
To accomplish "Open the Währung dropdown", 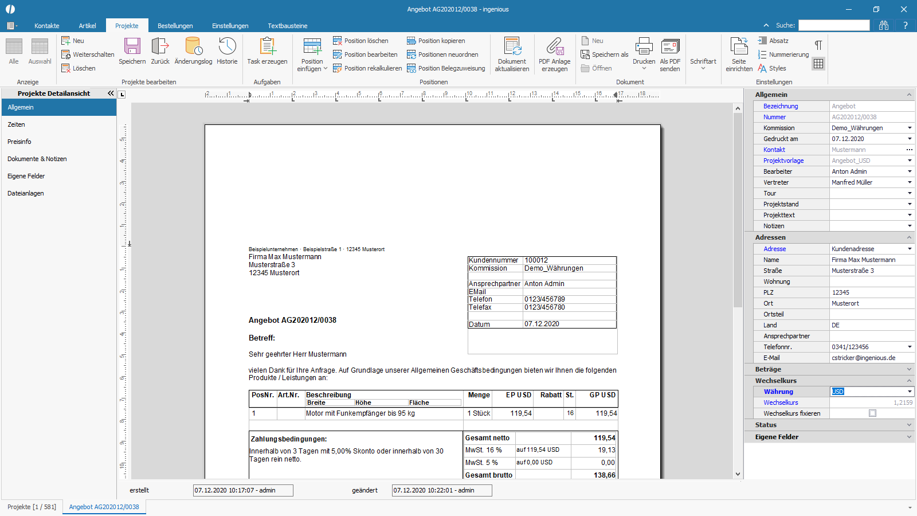I will [x=910, y=392].
